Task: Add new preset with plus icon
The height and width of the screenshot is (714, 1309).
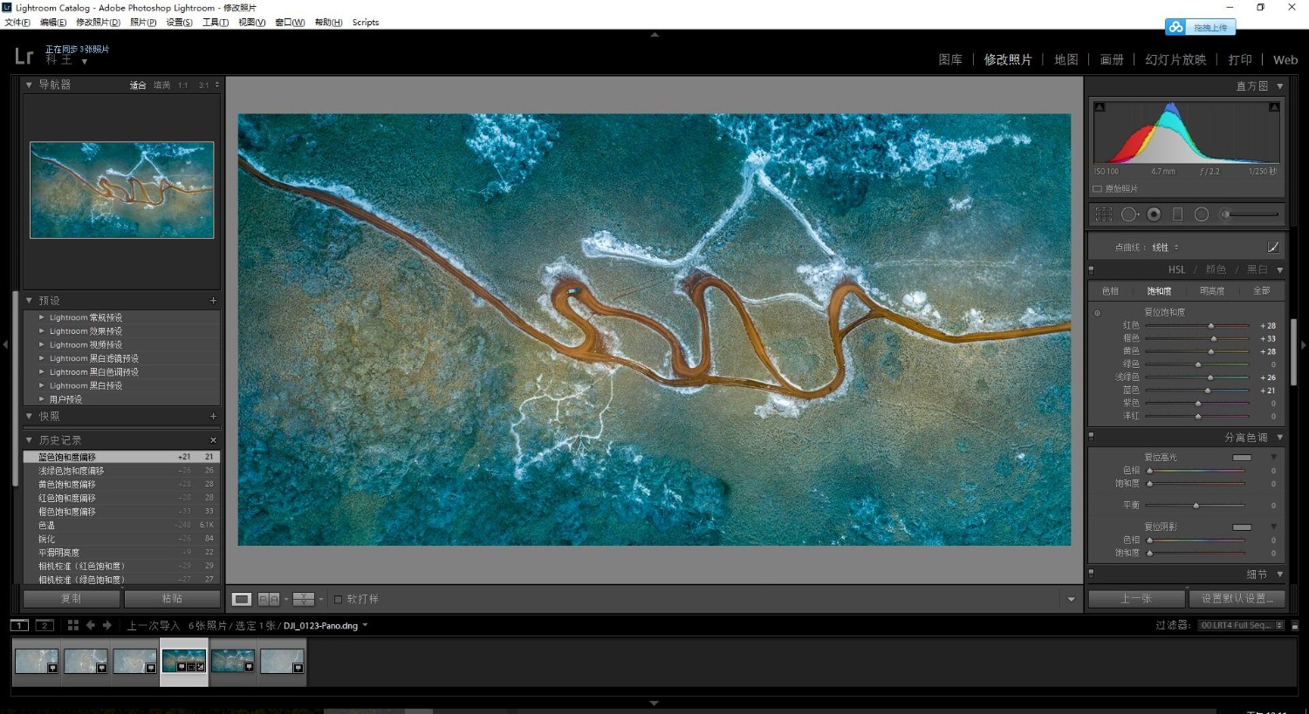Action: (213, 301)
